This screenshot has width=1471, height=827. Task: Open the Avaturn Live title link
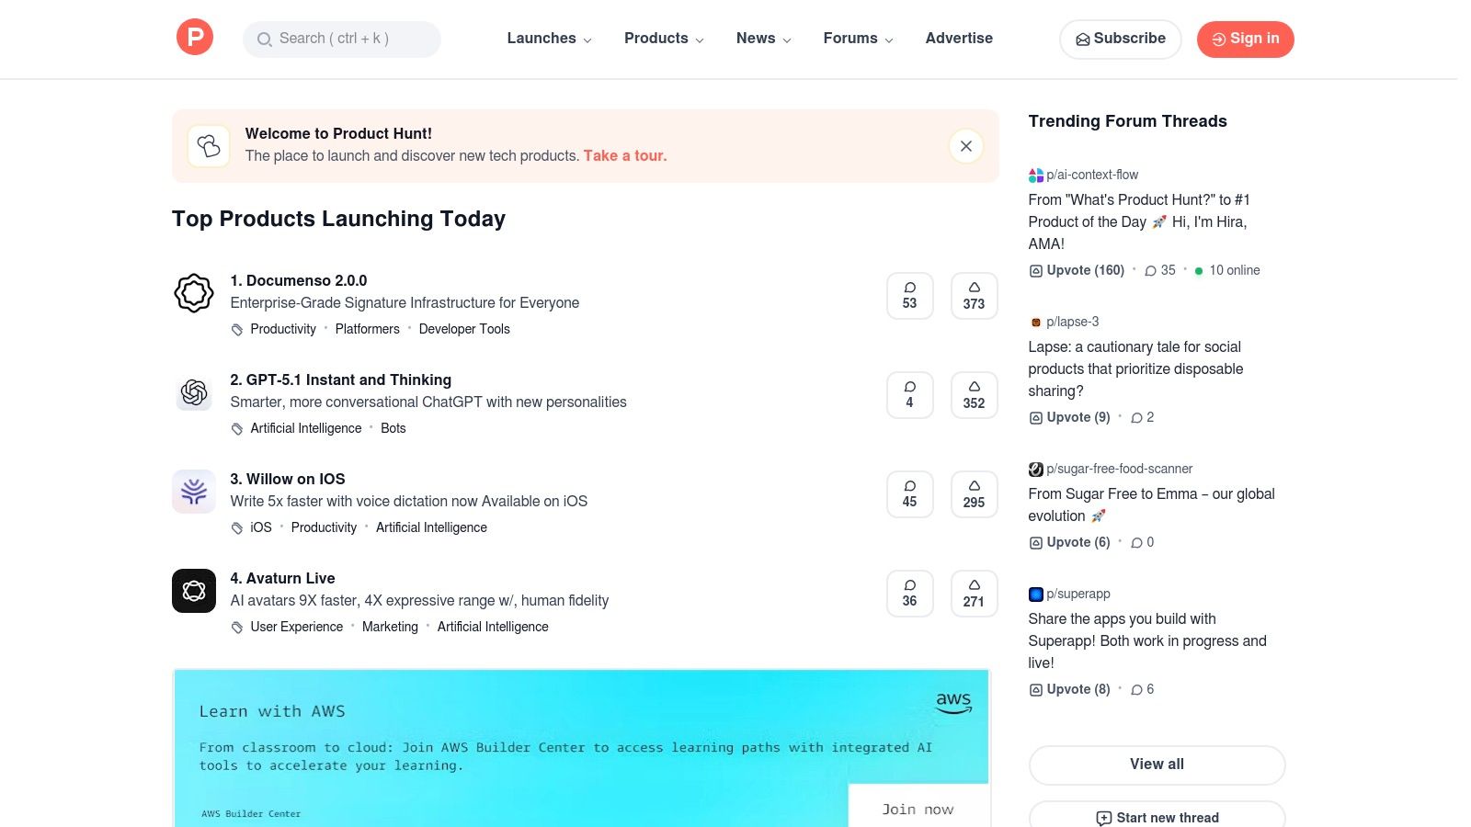pyautogui.click(x=282, y=579)
